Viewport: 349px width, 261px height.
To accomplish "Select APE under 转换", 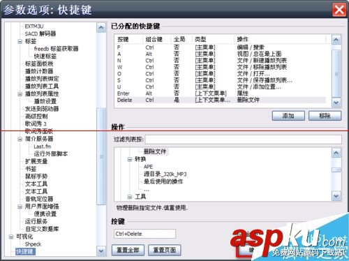I will [148, 167].
